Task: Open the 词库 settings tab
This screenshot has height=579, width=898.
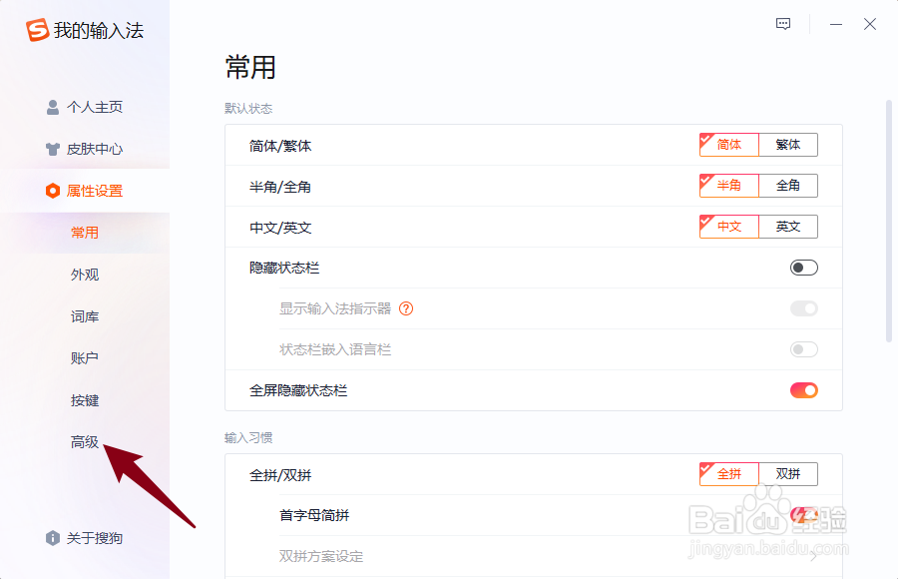Action: [x=85, y=316]
